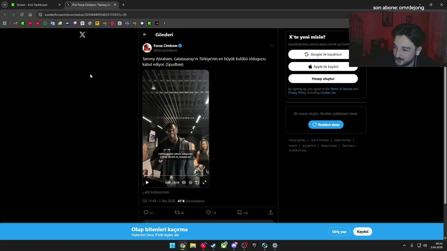Image resolution: width=447 pixels, height=251 pixels.
Task: Click the browser back arrow
Action: point(5,15)
